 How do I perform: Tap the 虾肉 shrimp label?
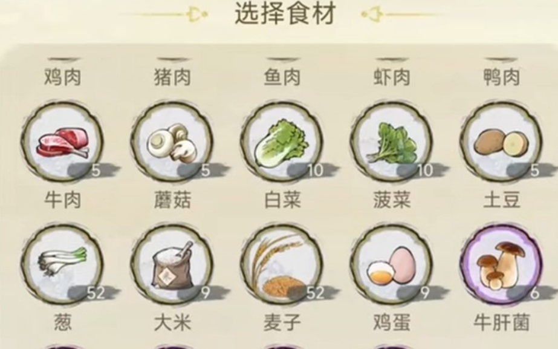pos(392,77)
